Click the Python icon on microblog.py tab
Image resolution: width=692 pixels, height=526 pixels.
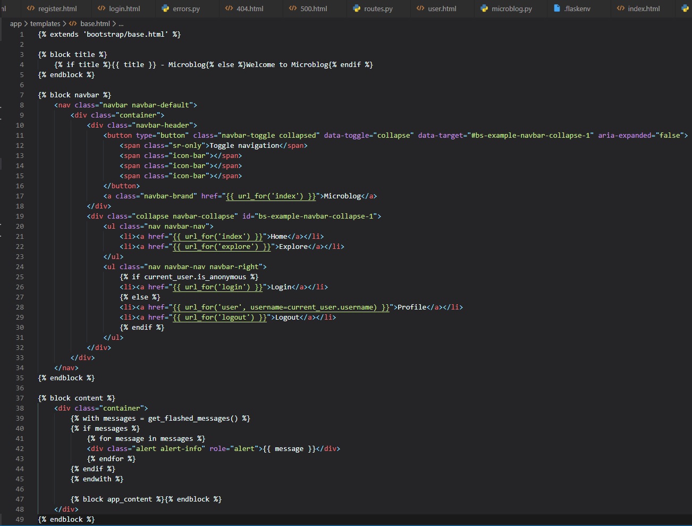[x=484, y=9]
